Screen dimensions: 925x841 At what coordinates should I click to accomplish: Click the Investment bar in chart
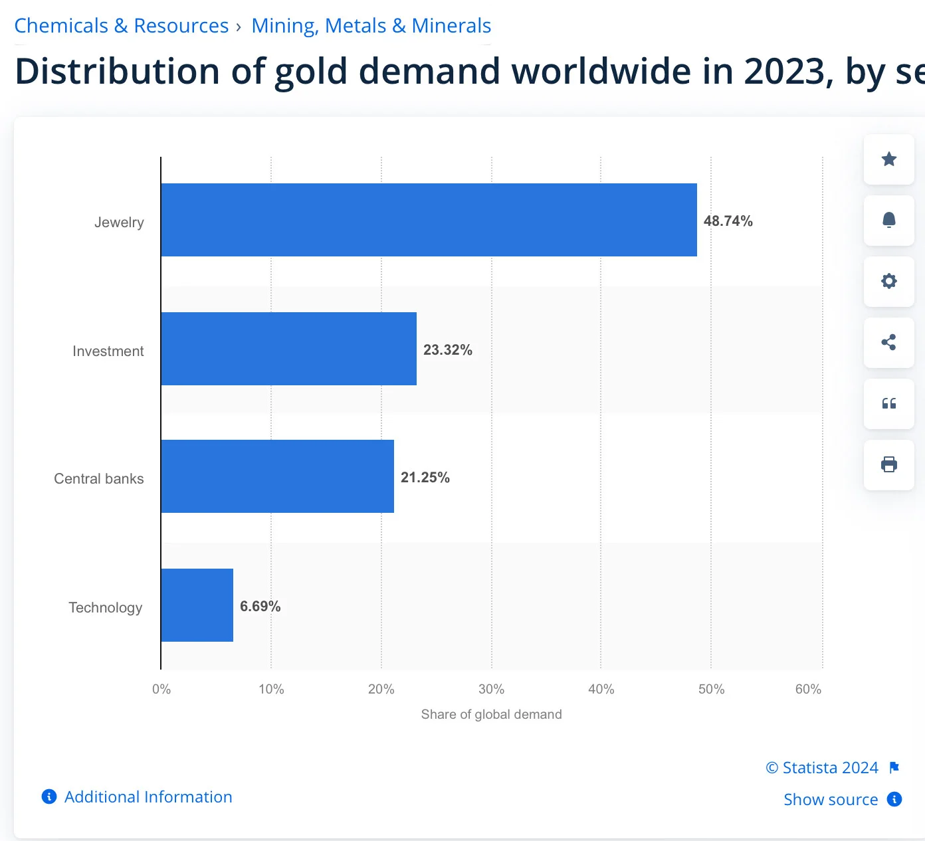[x=289, y=349]
